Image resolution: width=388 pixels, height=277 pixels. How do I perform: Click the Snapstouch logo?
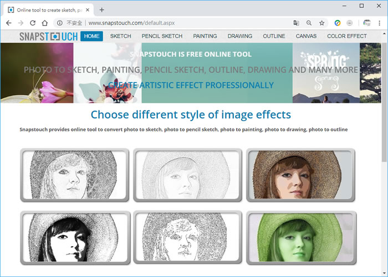click(x=48, y=36)
